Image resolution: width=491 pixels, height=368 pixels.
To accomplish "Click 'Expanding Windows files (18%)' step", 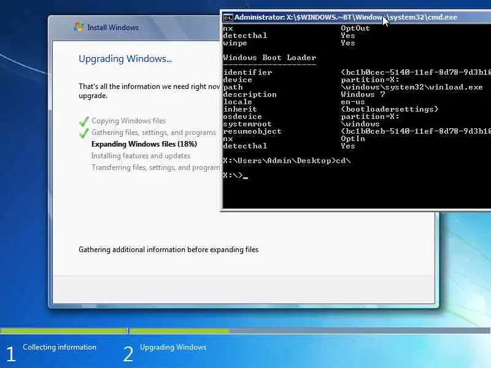I will (144, 144).
